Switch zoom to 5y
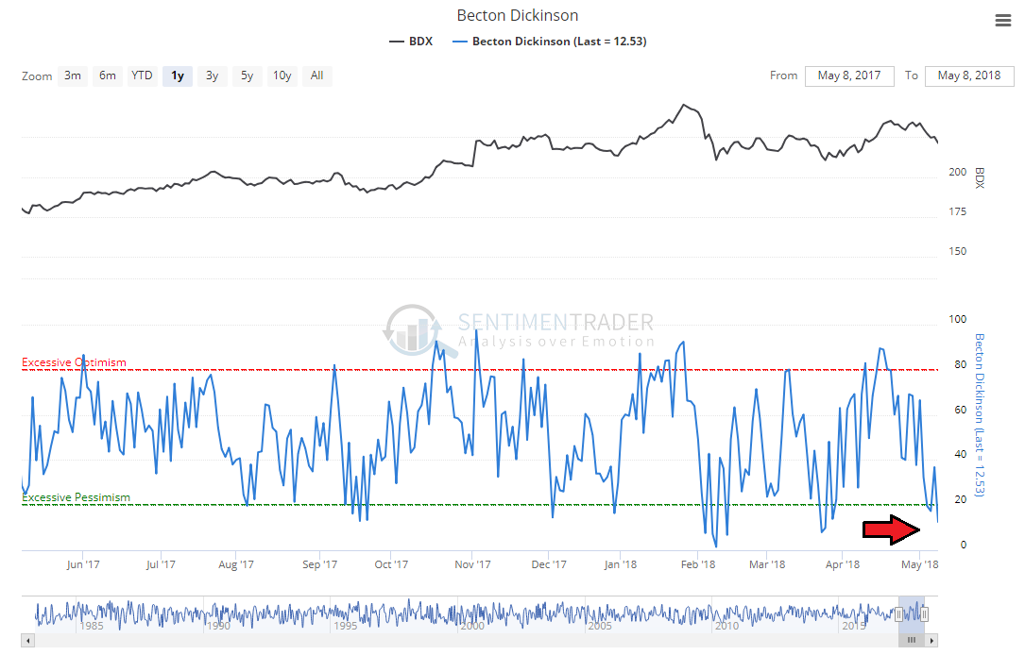1025x655 pixels. (x=247, y=76)
